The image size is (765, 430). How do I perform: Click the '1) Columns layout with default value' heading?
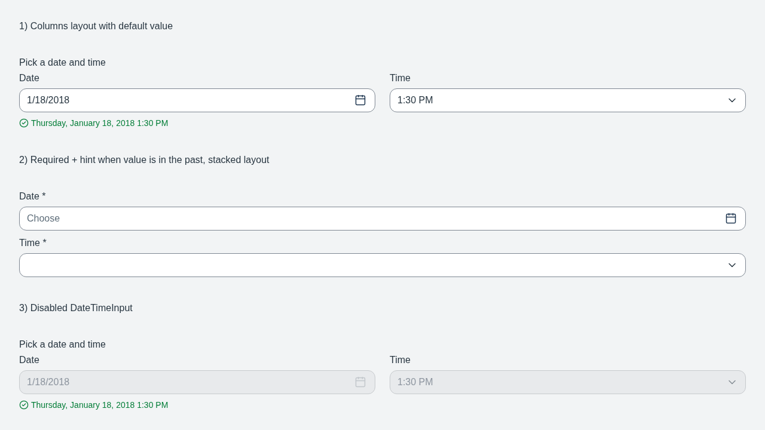[x=96, y=26]
